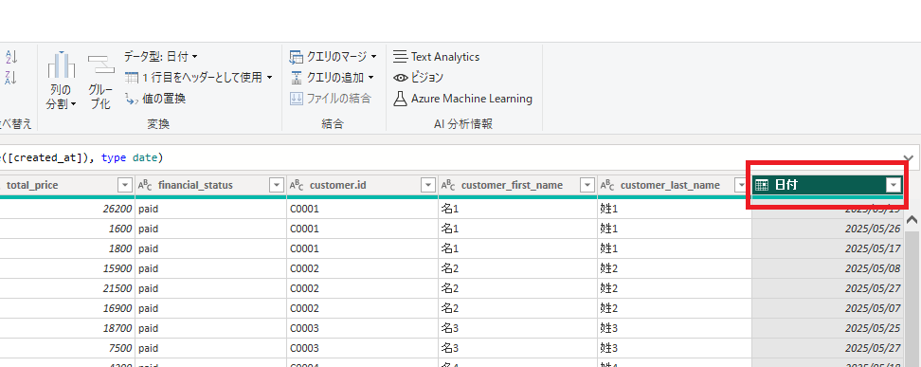Viewport: 921px width, 367px height.
Task: Click the date cell 2025/05/08
Action: pos(827,268)
